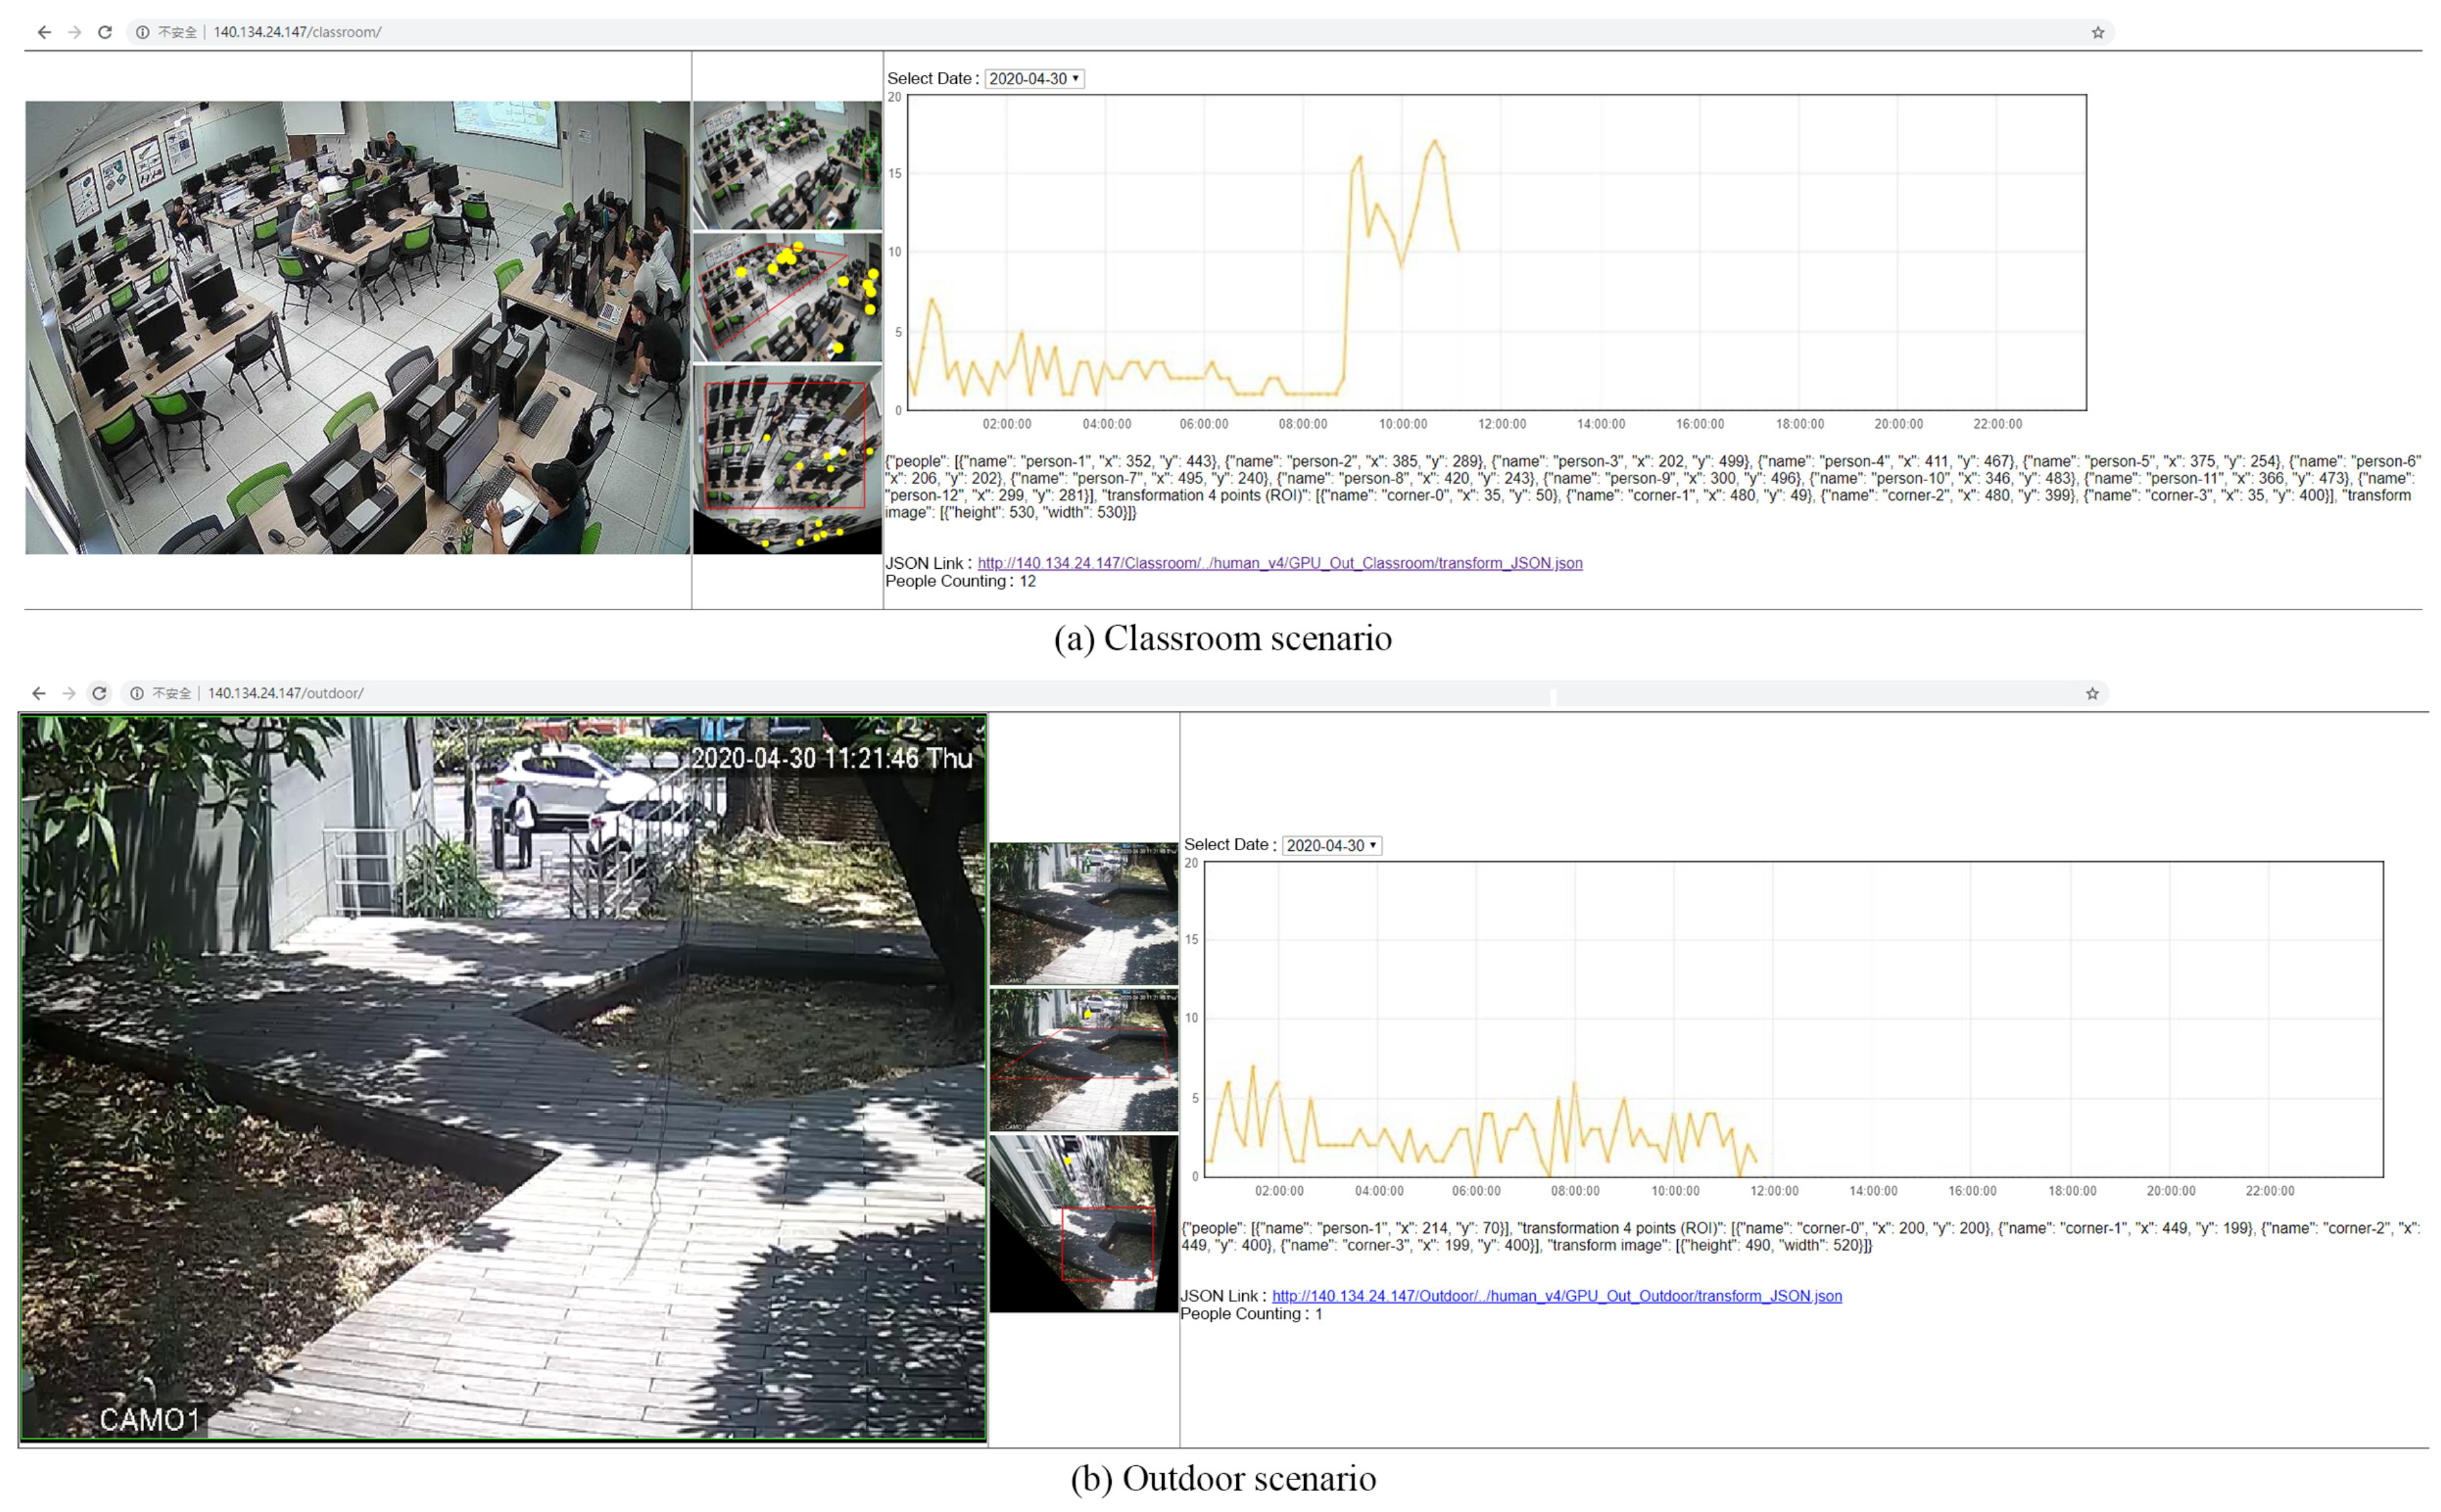Click back arrow in classroom browser
Viewport: 2441px width, 1512px height.
[44, 32]
